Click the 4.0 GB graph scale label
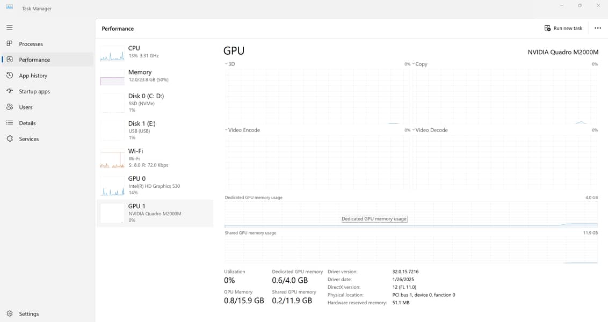This screenshot has height=322, width=608. 591,197
